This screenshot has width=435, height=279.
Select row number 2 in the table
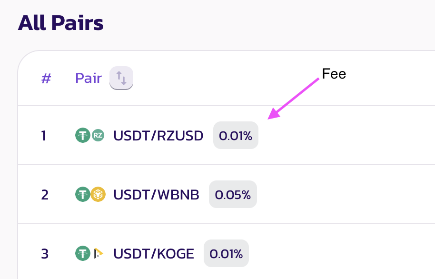tap(45, 194)
